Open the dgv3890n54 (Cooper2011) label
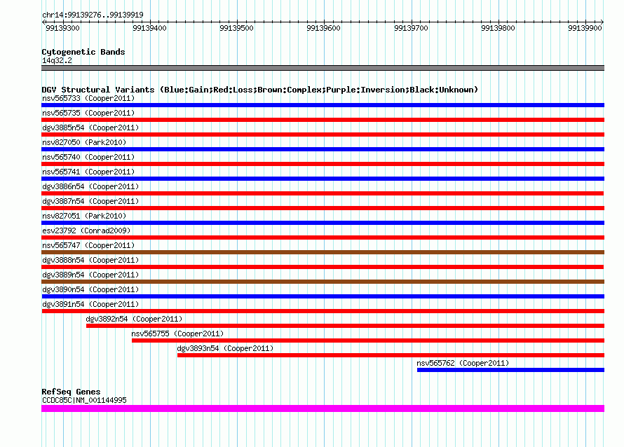 90,289
